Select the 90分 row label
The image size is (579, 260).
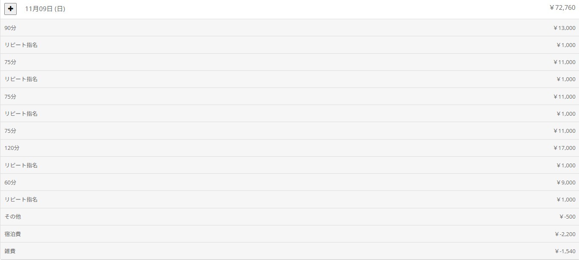[11, 28]
